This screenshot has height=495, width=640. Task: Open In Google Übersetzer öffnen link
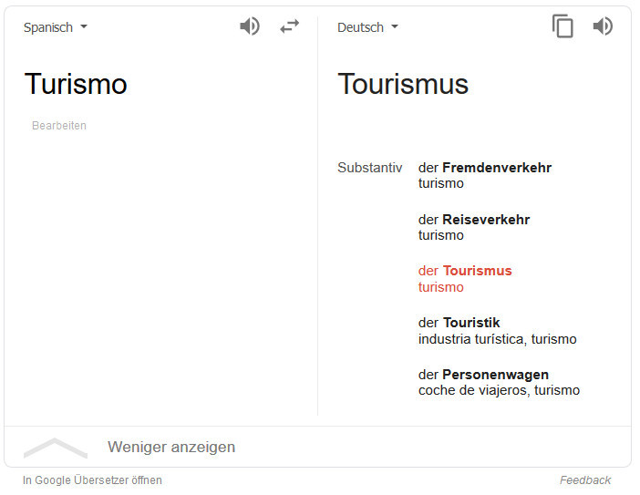point(92,480)
